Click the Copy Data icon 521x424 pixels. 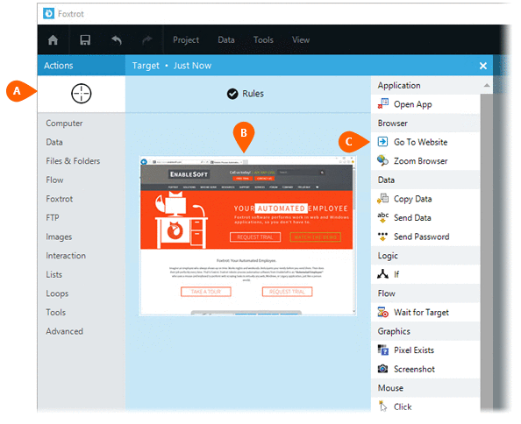(382, 198)
